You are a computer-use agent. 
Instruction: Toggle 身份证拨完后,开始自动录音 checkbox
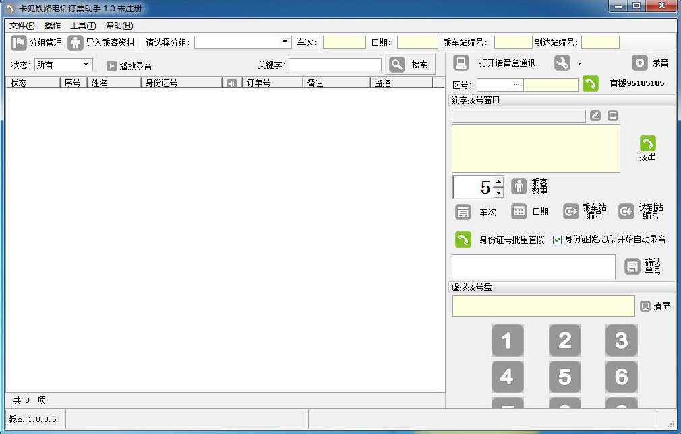[x=557, y=240]
